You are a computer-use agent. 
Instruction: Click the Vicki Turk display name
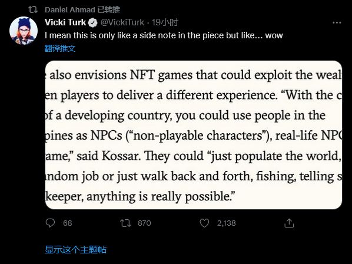[x=65, y=22]
